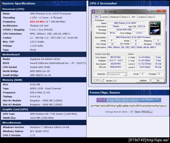The width and height of the screenshot is (170, 143).
Task: Click 'Windows 7 Ultimate Edition 64-bit' value
Action: pos(50,127)
